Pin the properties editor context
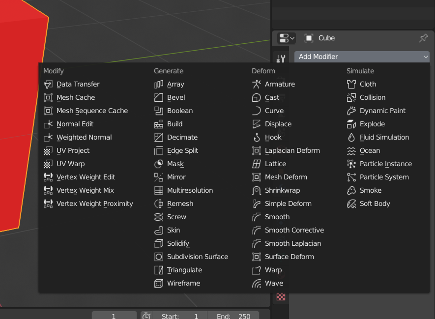435x319 pixels. [423, 38]
